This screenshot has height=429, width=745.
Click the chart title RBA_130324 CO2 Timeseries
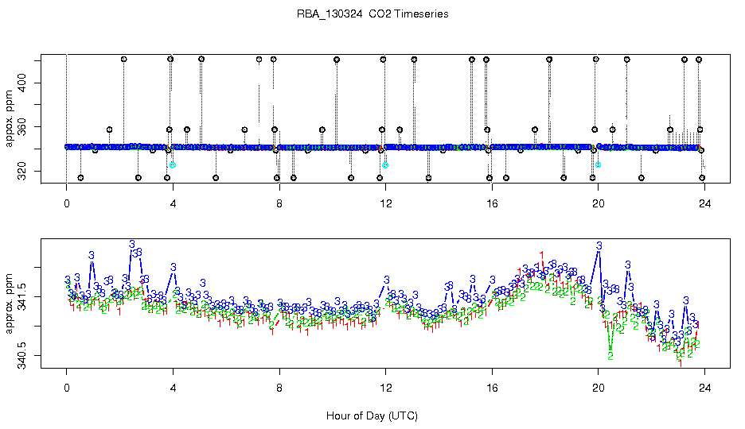[372, 14]
